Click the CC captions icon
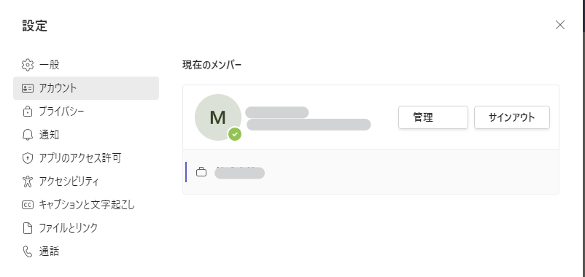The height and width of the screenshot is (277, 585). 28,205
